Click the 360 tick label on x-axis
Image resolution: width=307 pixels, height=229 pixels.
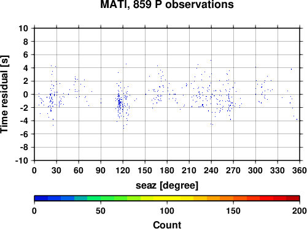[300, 170]
